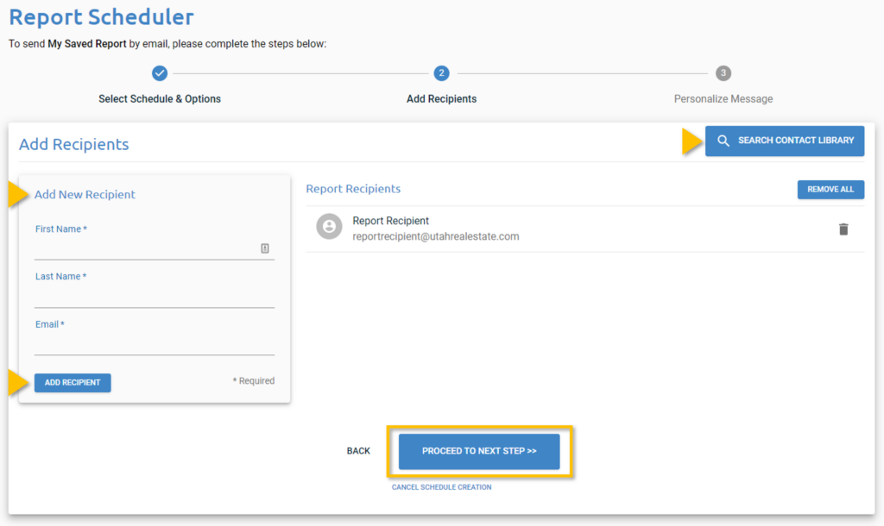The width and height of the screenshot is (884, 526).
Task: Click into the Last Name field
Action: pyautogui.click(x=154, y=296)
